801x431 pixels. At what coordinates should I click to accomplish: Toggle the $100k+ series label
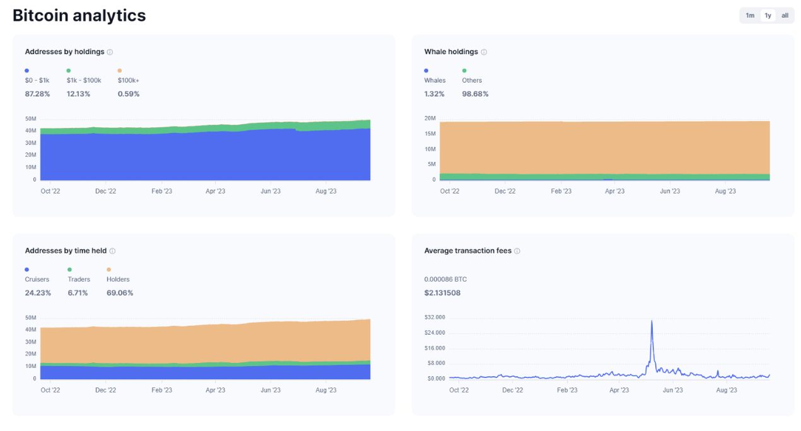tap(129, 81)
